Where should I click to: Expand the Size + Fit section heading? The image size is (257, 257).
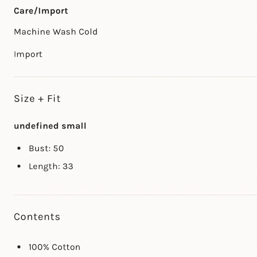tap(37, 99)
